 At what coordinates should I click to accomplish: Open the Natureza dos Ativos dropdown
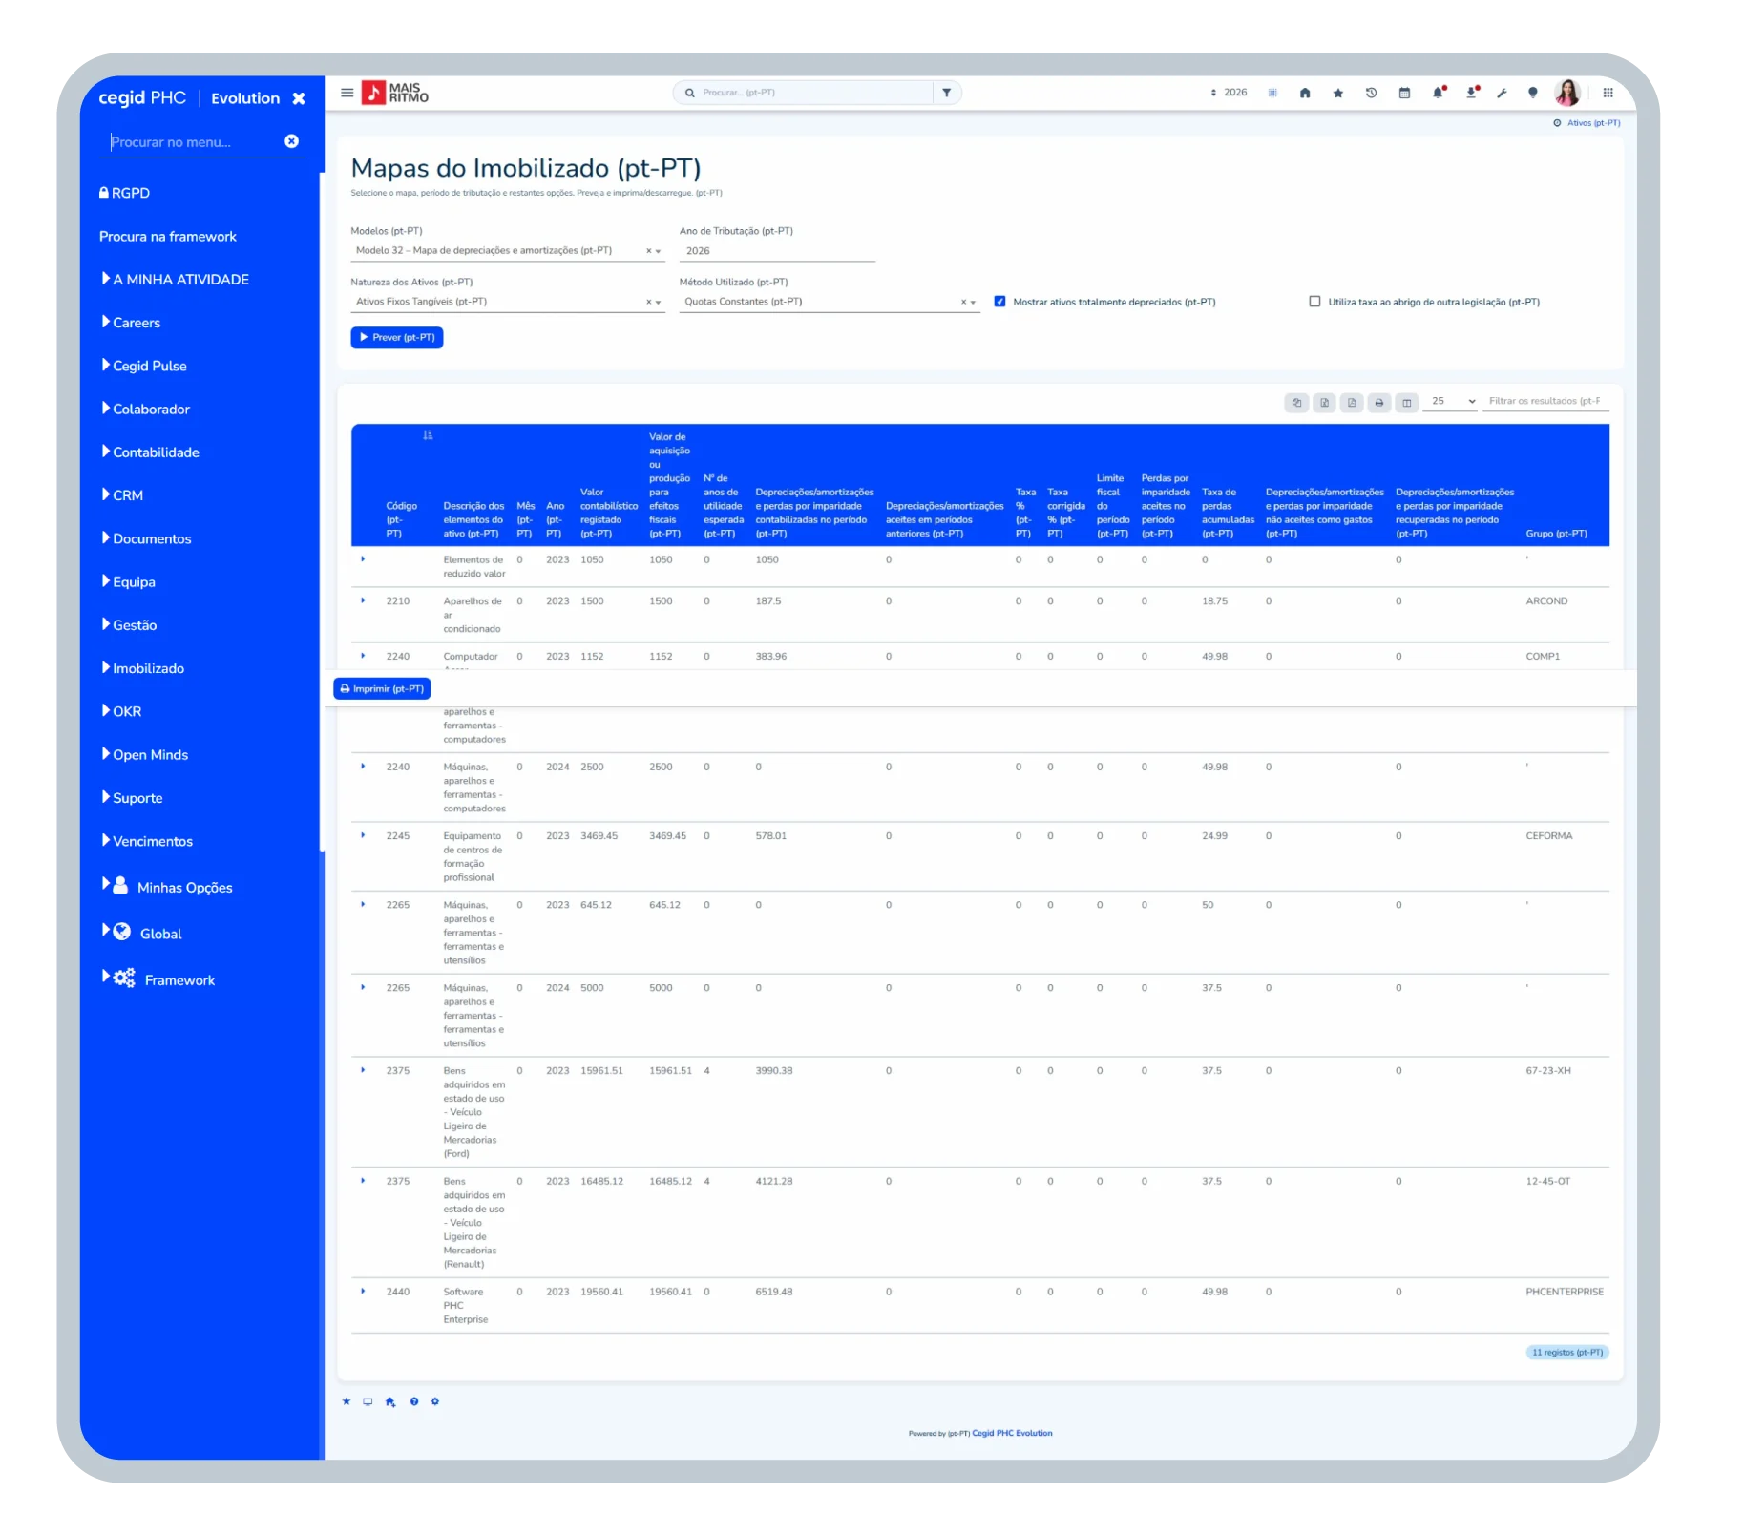coord(507,302)
